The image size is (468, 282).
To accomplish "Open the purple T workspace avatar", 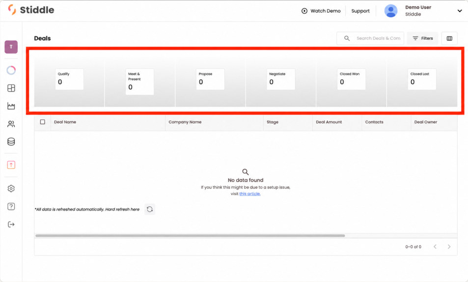I will [11, 47].
